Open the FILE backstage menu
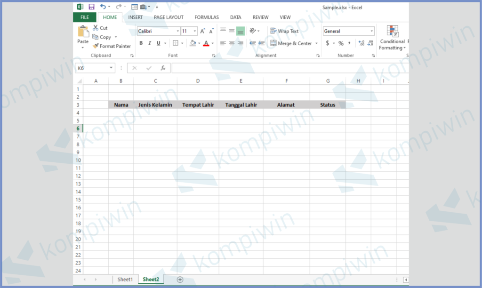 pyautogui.click(x=85, y=17)
